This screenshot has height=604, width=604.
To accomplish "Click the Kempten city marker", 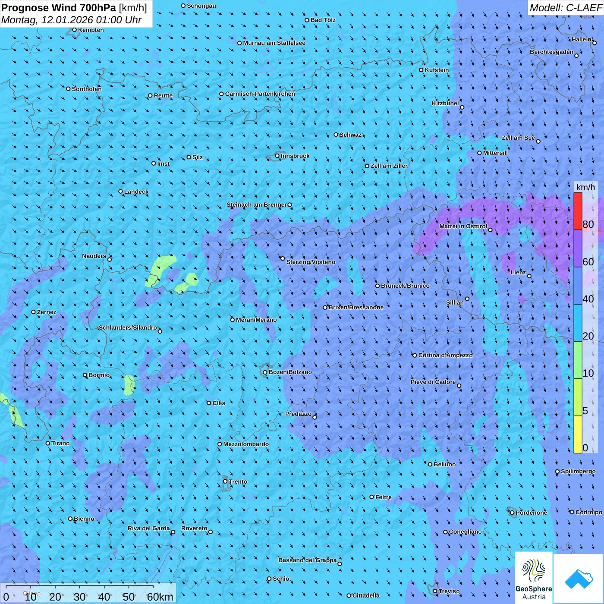I will [75, 30].
